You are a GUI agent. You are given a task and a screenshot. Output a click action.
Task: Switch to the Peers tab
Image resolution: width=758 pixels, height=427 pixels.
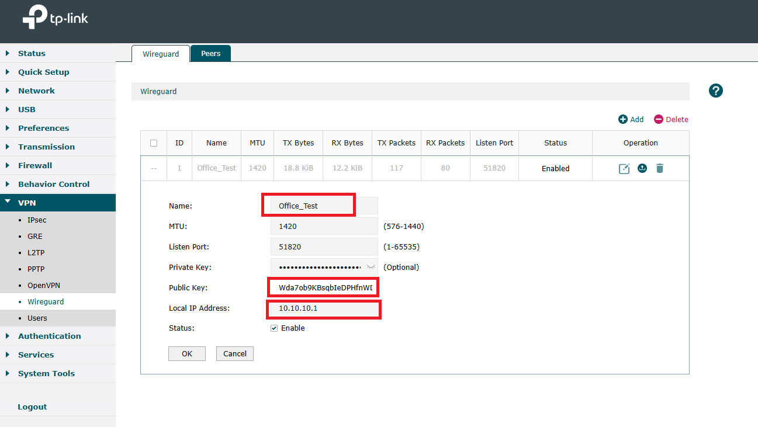point(211,53)
